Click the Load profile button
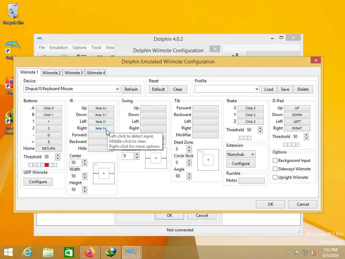 pos(269,89)
